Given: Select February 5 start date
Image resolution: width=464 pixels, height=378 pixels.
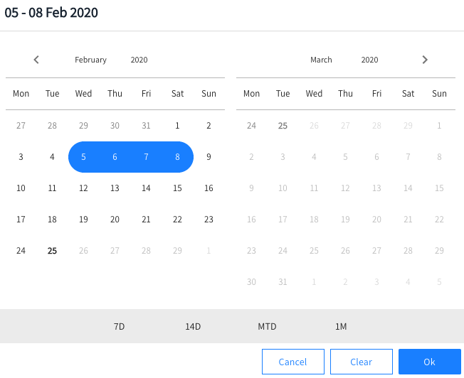Looking at the screenshot, I should pos(83,157).
